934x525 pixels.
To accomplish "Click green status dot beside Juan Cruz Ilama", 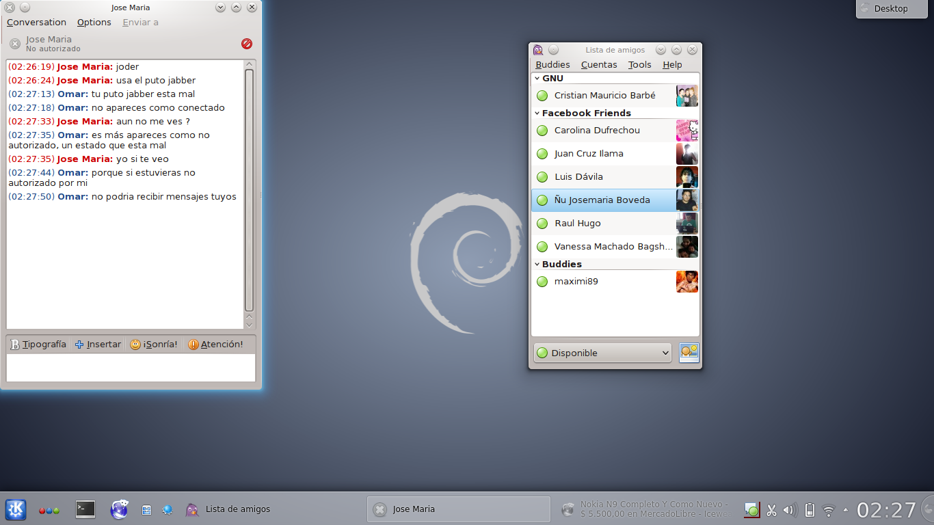I will 542,154.
